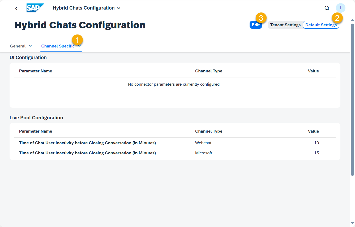The width and height of the screenshot is (355, 227).
Task: Click the scrollbar down arrow
Action: [x=353, y=223]
